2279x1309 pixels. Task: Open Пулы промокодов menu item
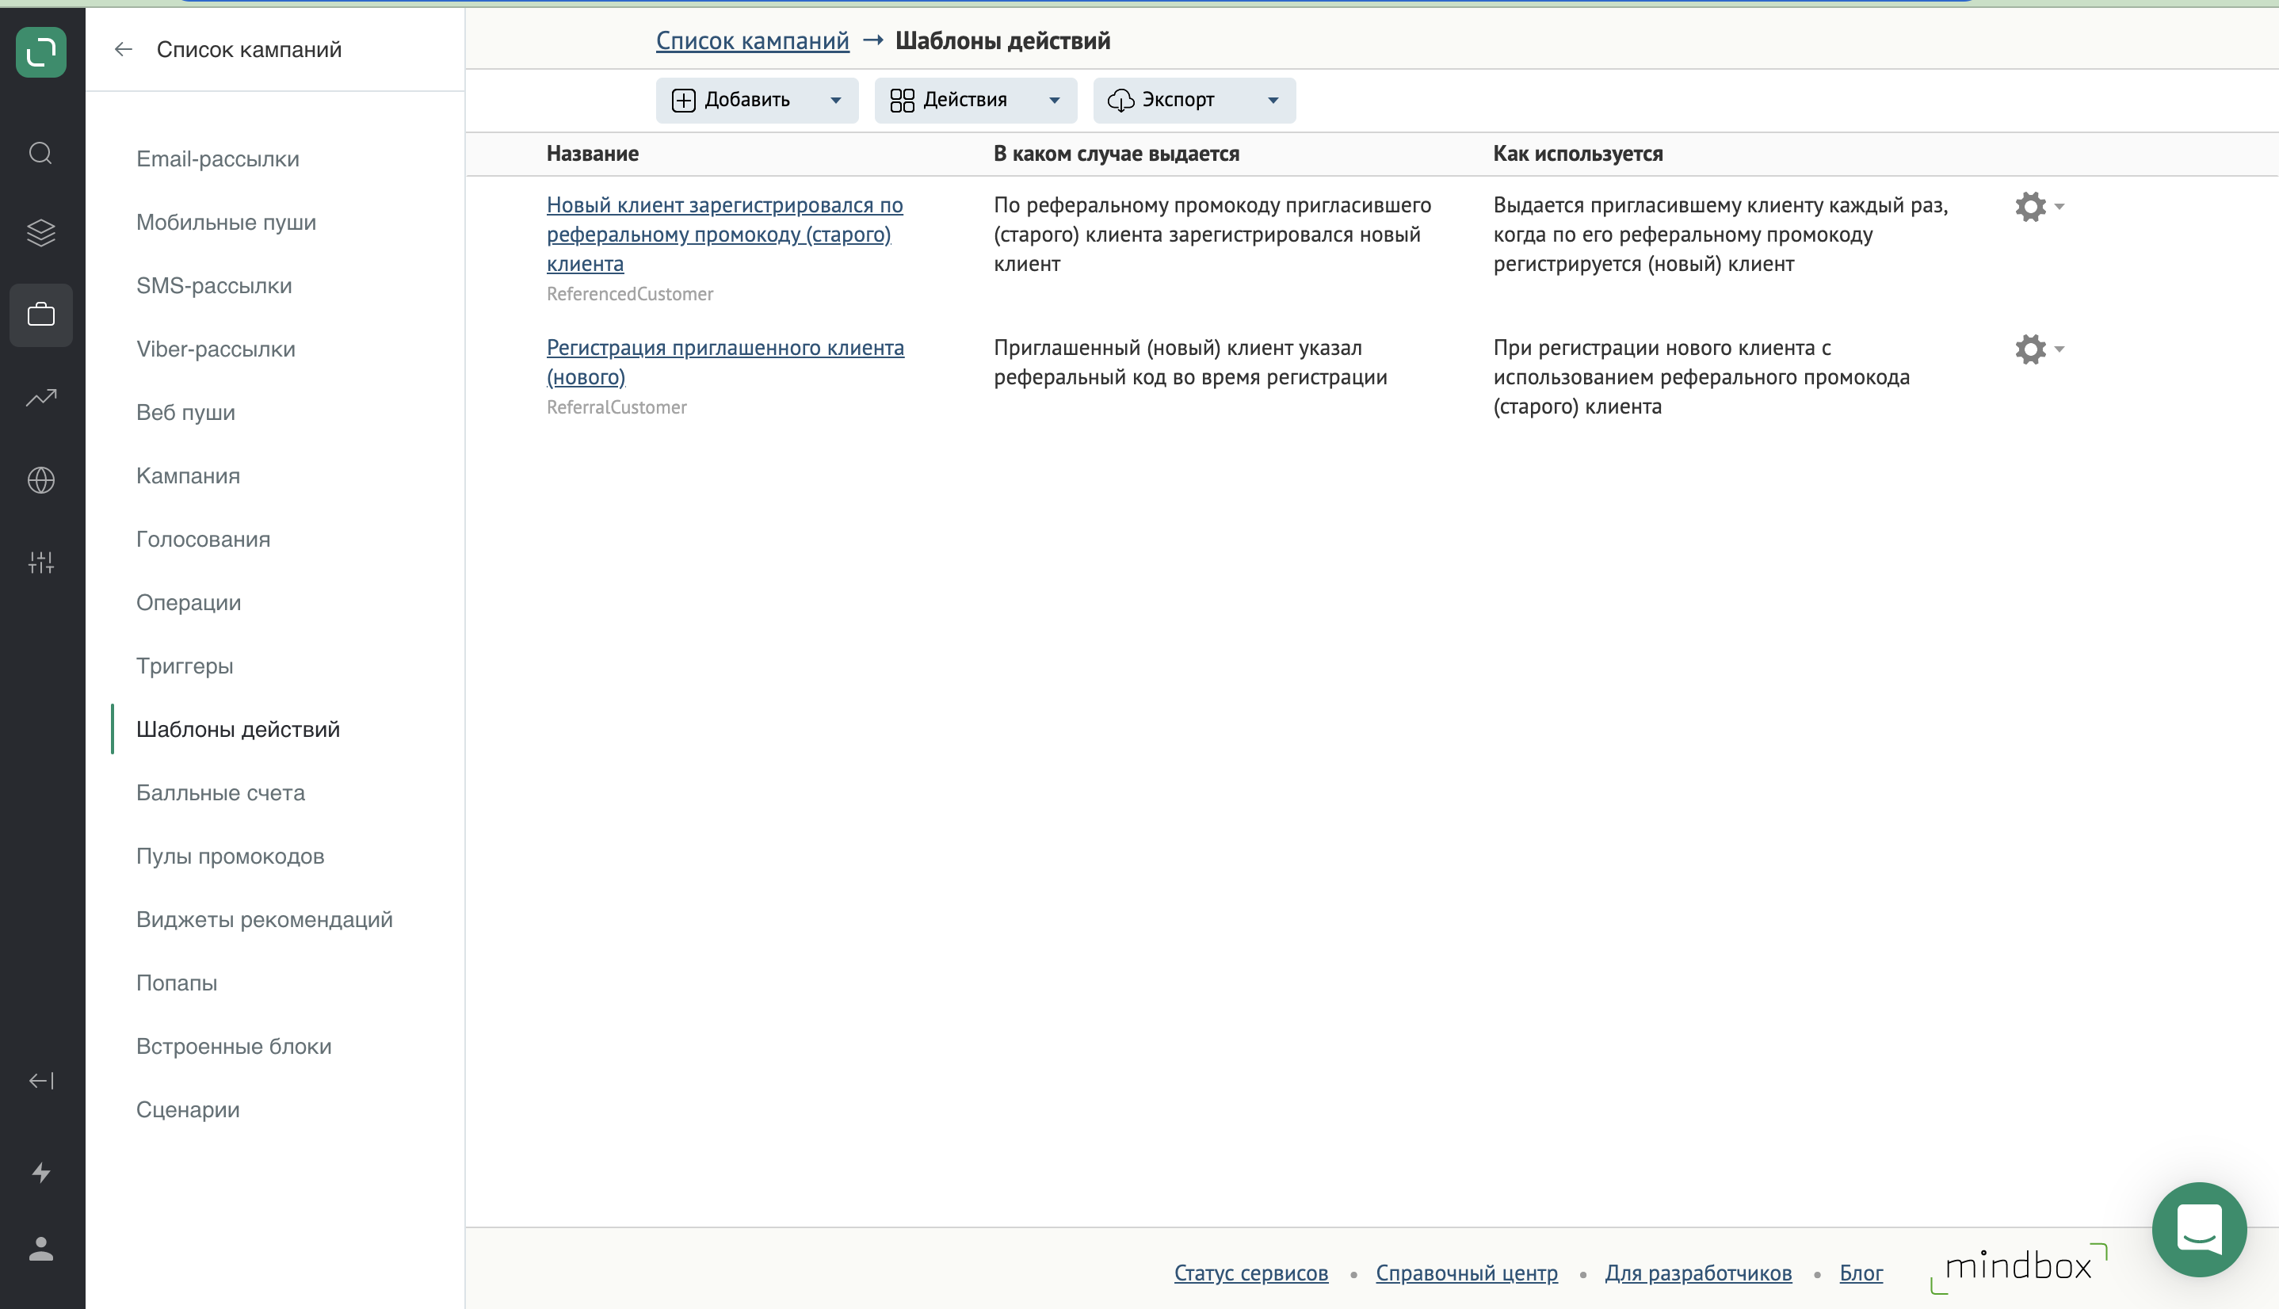click(x=230, y=856)
